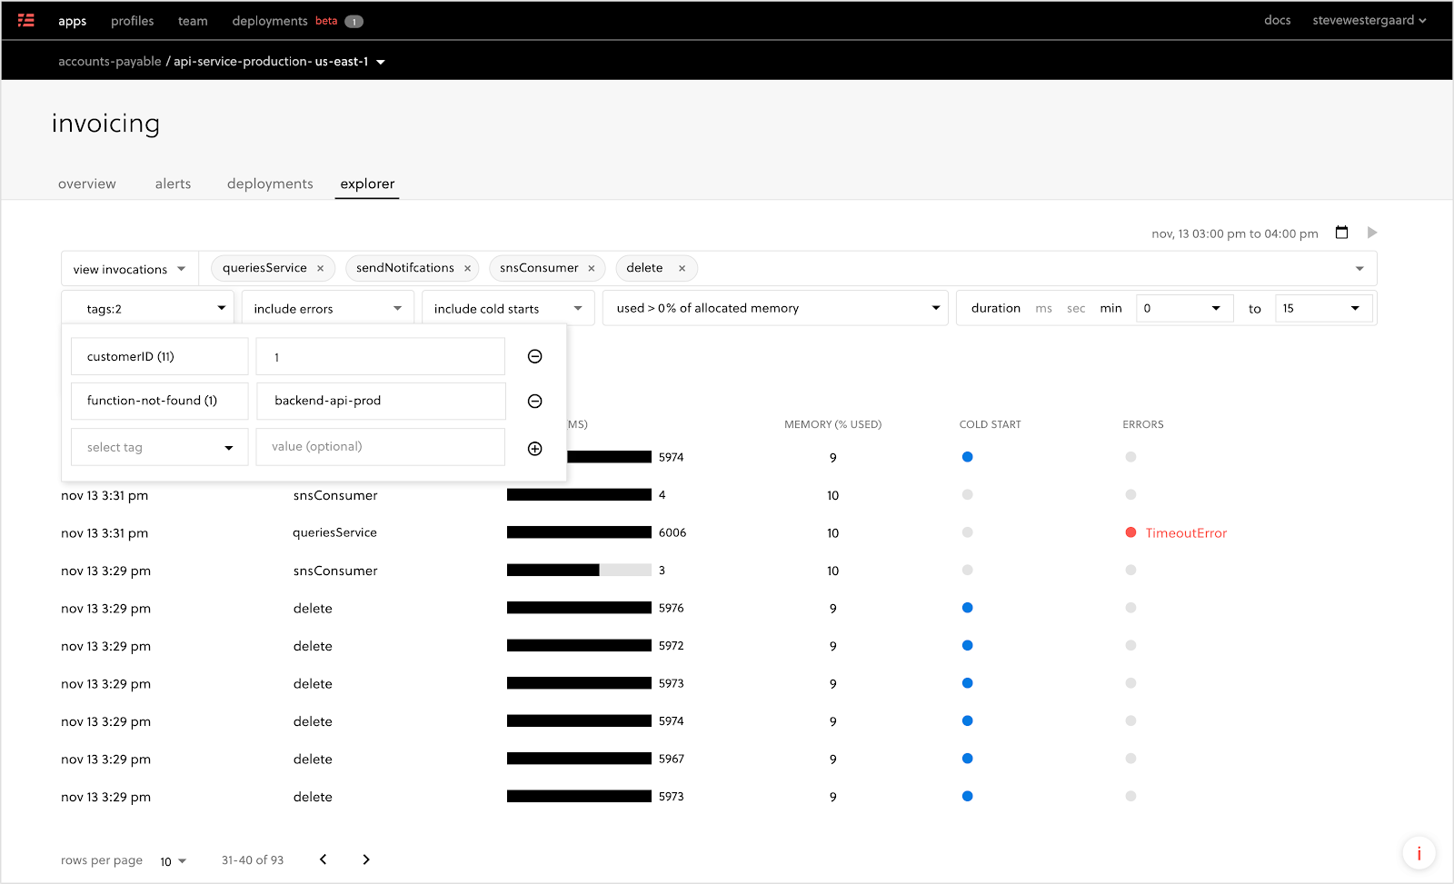
Task: Open the calendar date picker icon
Action: (x=1341, y=233)
